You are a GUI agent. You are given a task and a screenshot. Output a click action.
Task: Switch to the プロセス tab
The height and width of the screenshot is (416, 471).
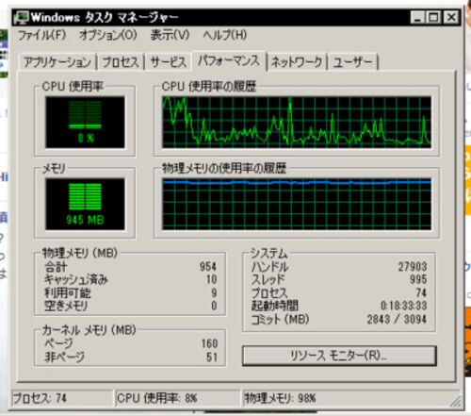[121, 61]
